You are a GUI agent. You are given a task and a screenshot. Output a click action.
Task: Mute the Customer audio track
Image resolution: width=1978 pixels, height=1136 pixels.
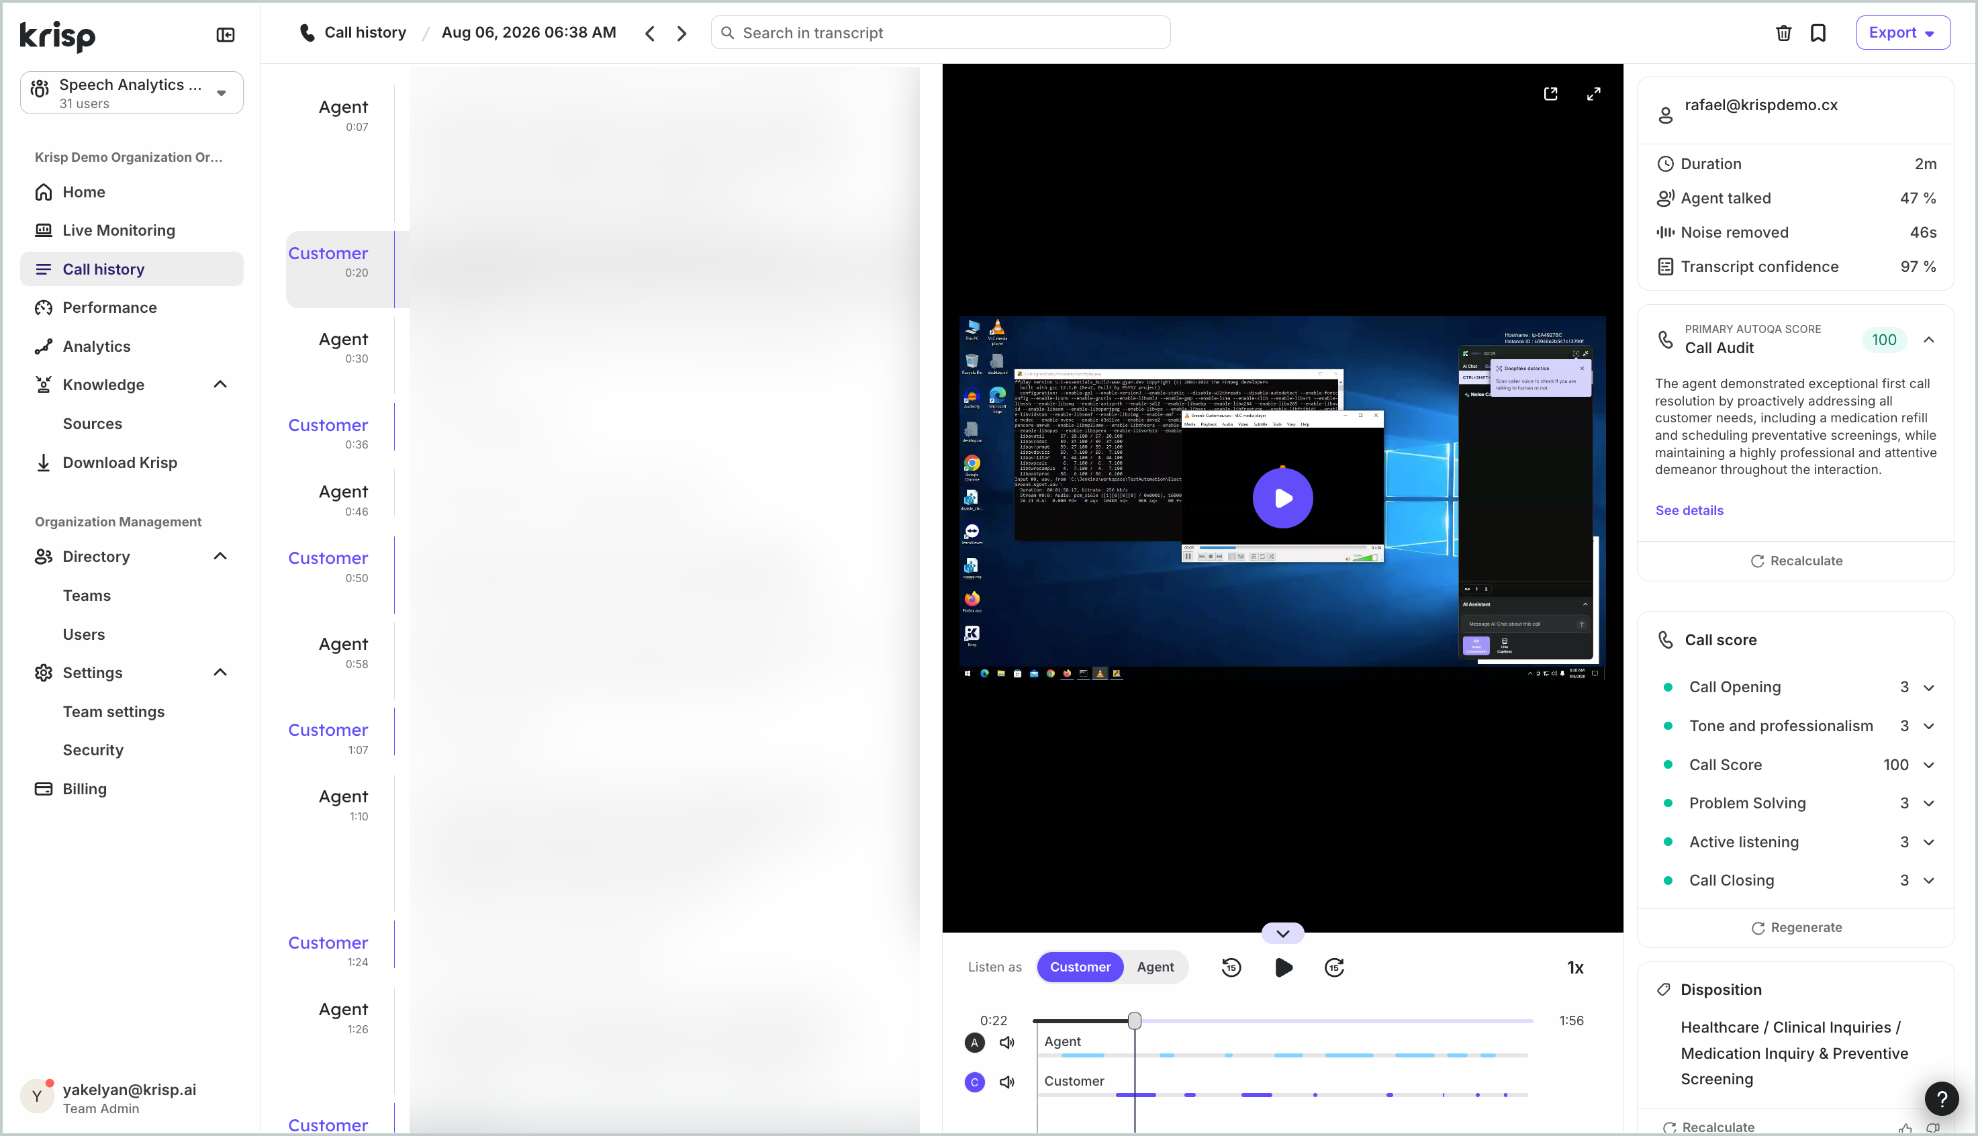(1007, 1082)
